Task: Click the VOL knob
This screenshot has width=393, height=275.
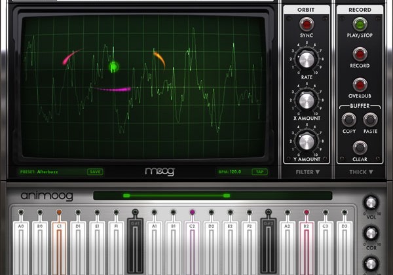Action: pos(371,202)
